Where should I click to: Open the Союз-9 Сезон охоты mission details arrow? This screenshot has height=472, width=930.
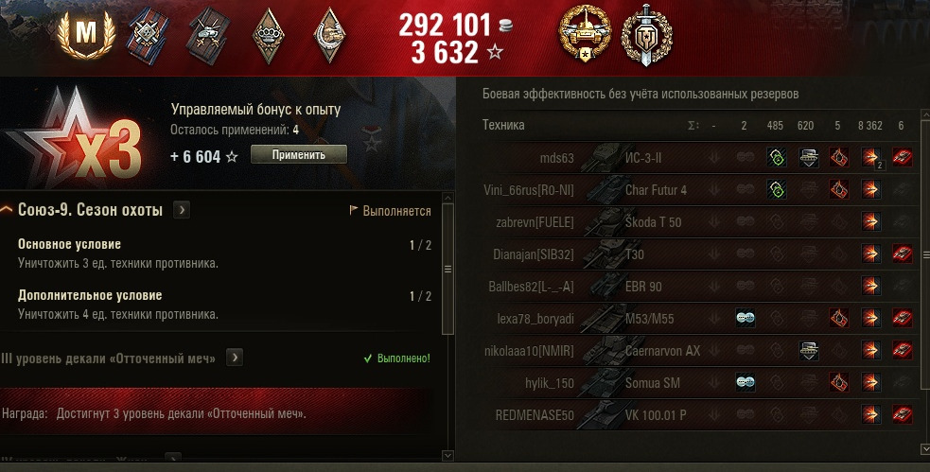pyautogui.click(x=182, y=210)
